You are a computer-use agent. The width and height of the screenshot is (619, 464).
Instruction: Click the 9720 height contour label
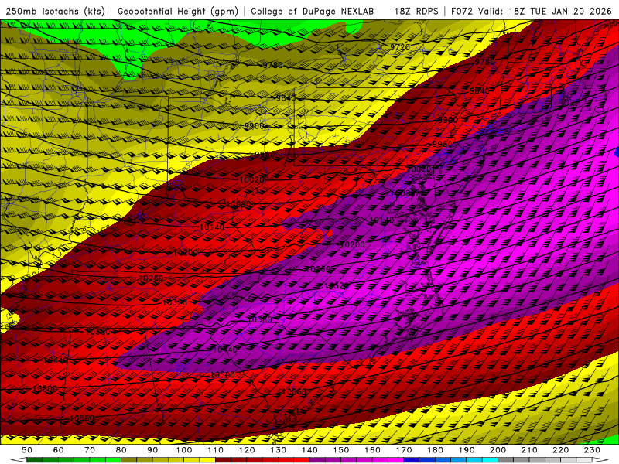tap(400, 47)
